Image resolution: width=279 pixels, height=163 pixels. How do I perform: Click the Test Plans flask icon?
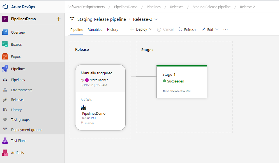pyautogui.click(x=5, y=141)
